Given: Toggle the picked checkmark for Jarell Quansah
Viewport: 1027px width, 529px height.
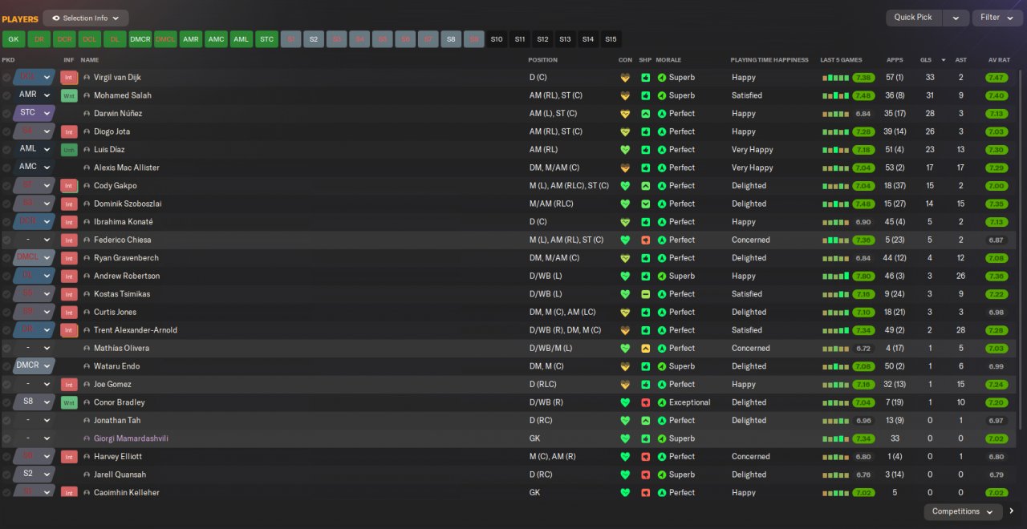Looking at the screenshot, I should tap(6, 474).
